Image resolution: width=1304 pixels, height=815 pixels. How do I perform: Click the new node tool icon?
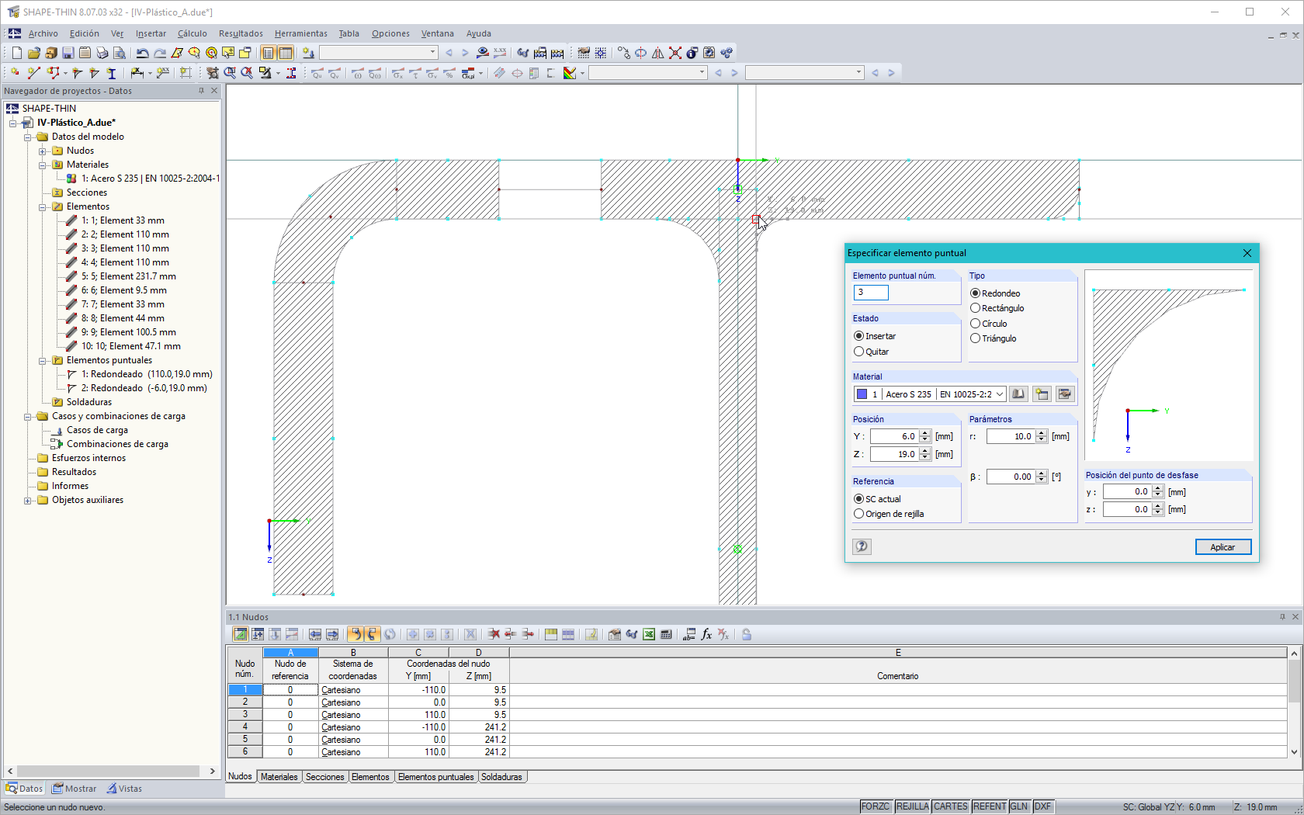[16, 73]
